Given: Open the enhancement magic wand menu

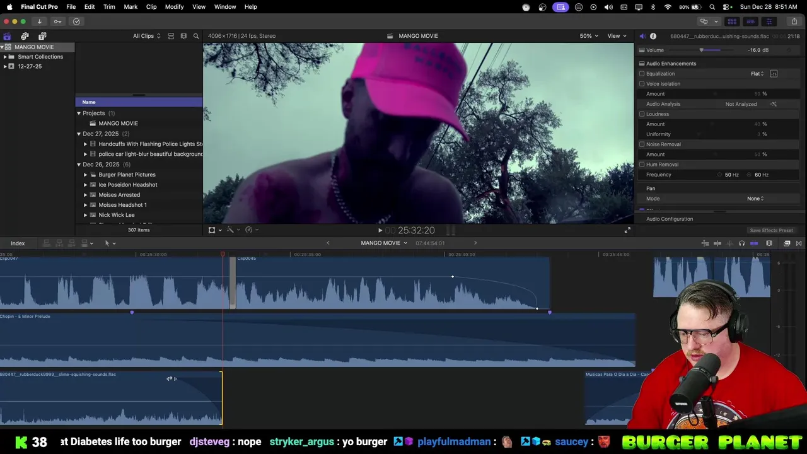Looking at the screenshot, I should pyautogui.click(x=233, y=230).
